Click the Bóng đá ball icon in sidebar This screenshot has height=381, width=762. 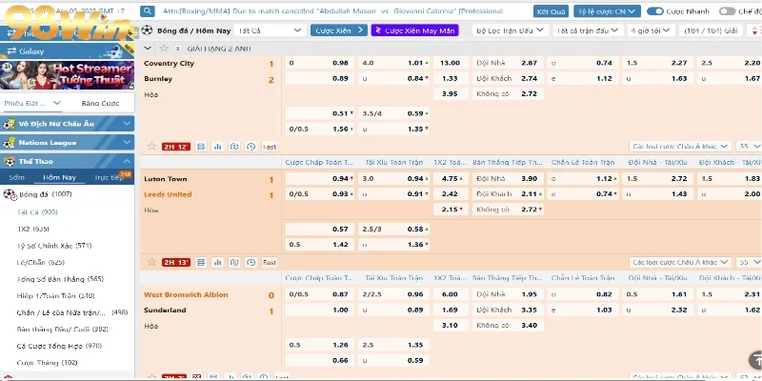pos(10,195)
